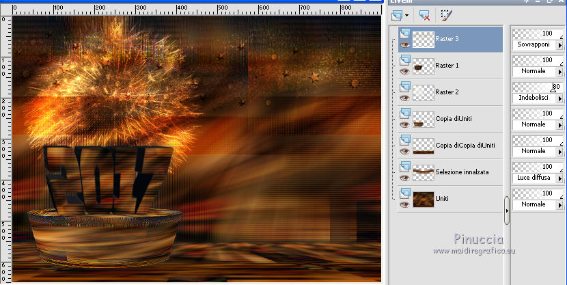Select the Selezione innalzata layer name
Screen dimensions: 567x285
pos(462,172)
